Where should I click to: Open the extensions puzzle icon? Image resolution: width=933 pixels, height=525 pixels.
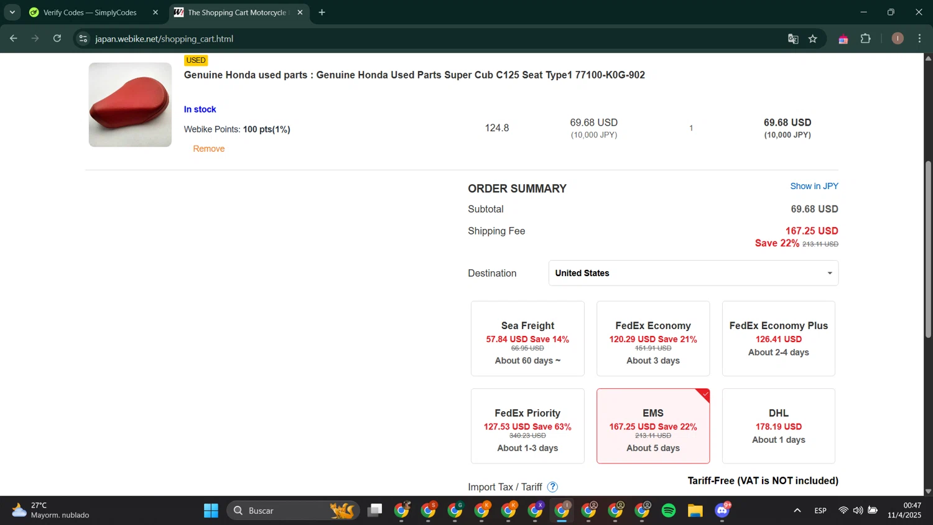click(866, 39)
